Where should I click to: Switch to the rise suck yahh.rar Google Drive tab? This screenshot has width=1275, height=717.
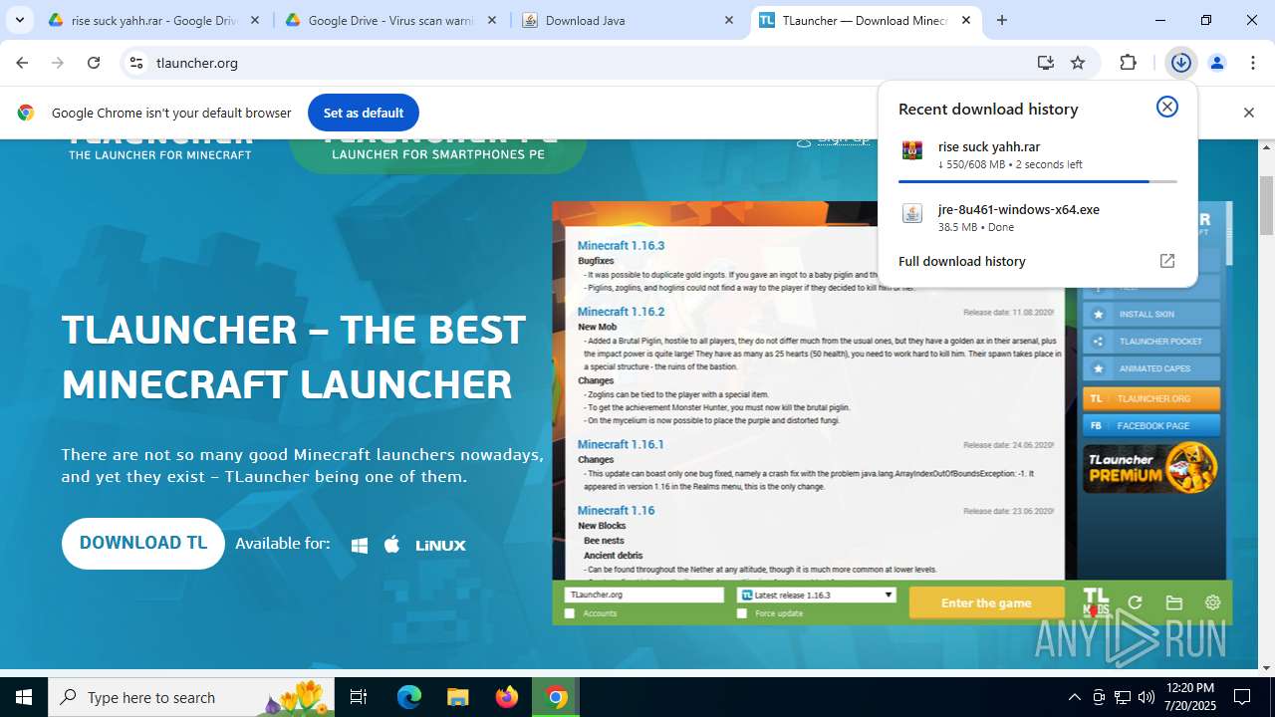pyautogui.click(x=154, y=20)
